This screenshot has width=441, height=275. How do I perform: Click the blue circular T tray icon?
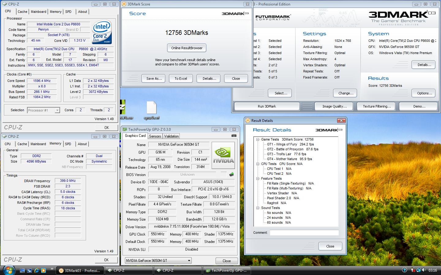point(405,270)
